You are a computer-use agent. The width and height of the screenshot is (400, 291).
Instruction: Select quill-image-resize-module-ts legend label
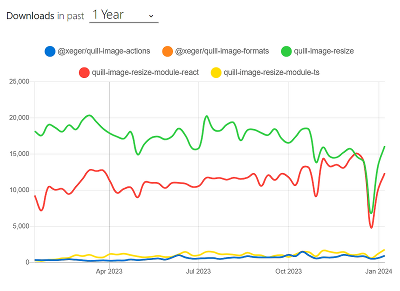point(271,72)
